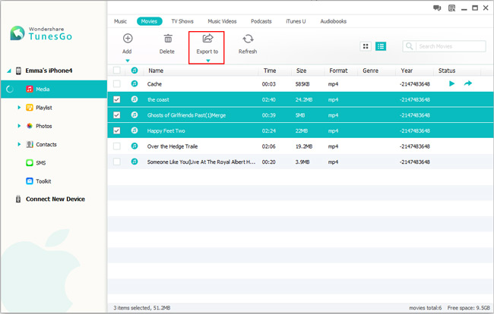Select the 'Over the Hedge Traile' name

[173, 146]
